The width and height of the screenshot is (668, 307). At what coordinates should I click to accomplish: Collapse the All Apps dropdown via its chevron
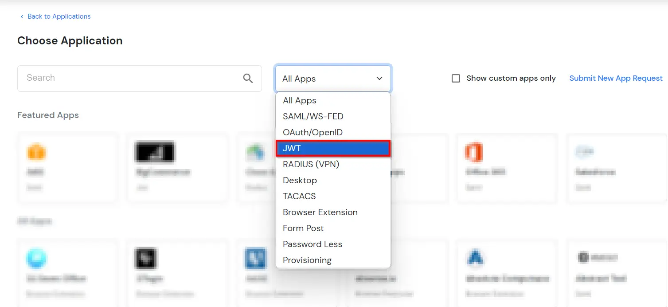point(379,78)
